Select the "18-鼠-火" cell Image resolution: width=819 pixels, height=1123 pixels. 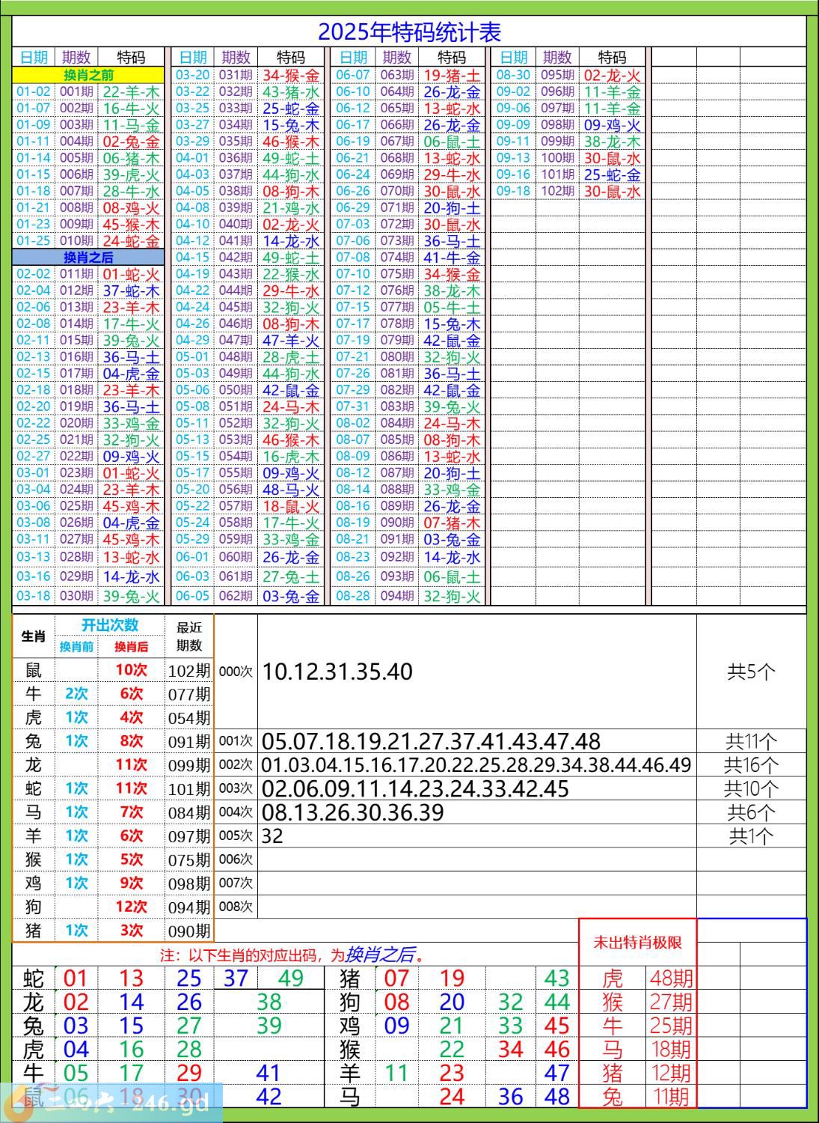pos(291,506)
